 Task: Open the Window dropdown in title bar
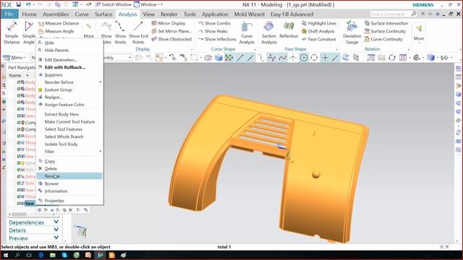(148, 4)
